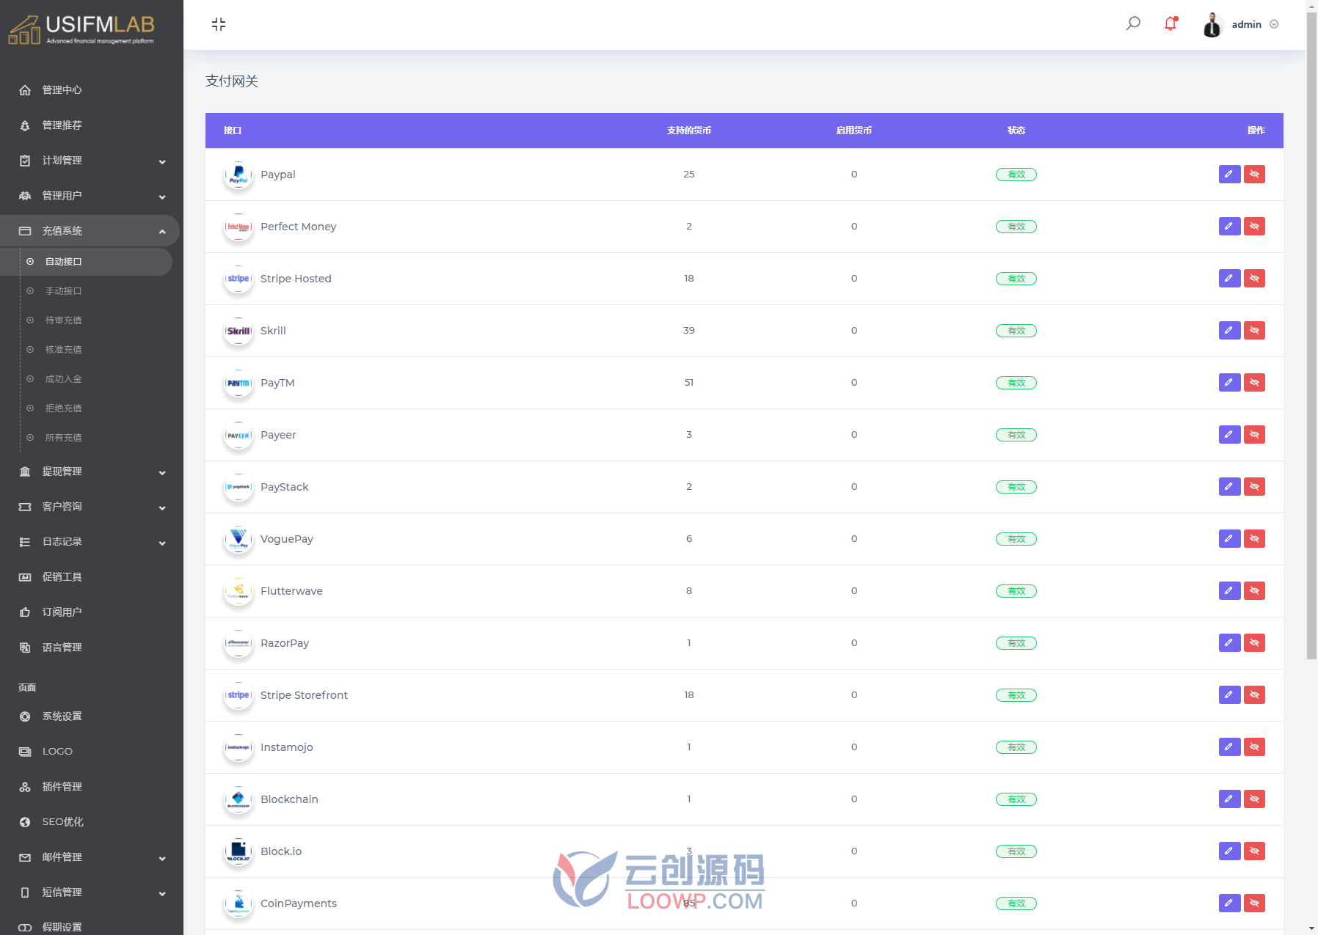The image size is (1318, 935).
Task: Edit the Paypal gateway
Action: pos(1229,175)
